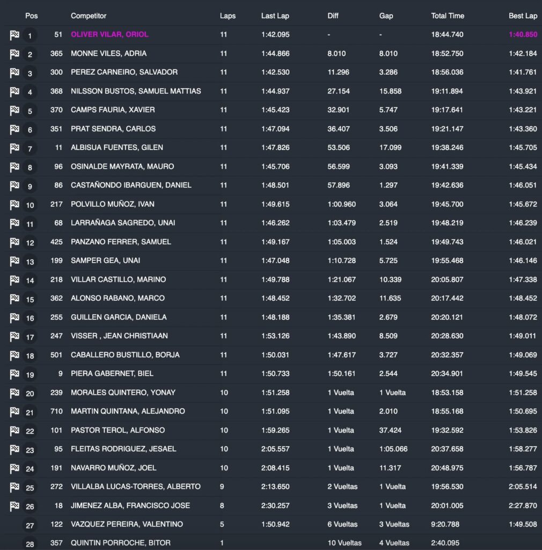The width and height of the screenshot is (542, 550).
Task: Click the Total Time column header
Action: 448,16
